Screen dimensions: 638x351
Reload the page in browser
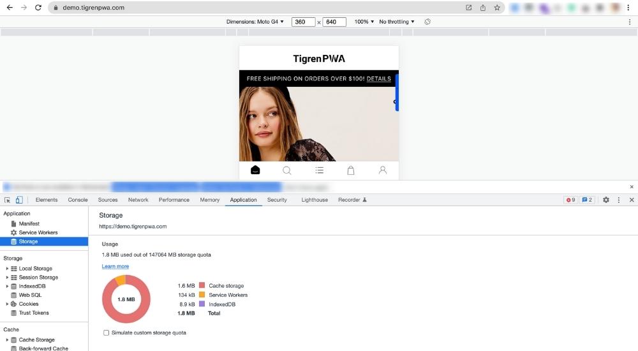tap(38, 8)
